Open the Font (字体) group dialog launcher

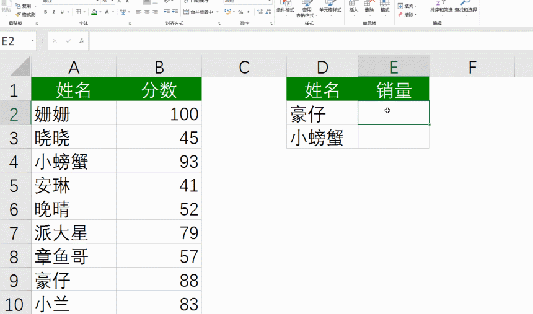click(130, 24)
